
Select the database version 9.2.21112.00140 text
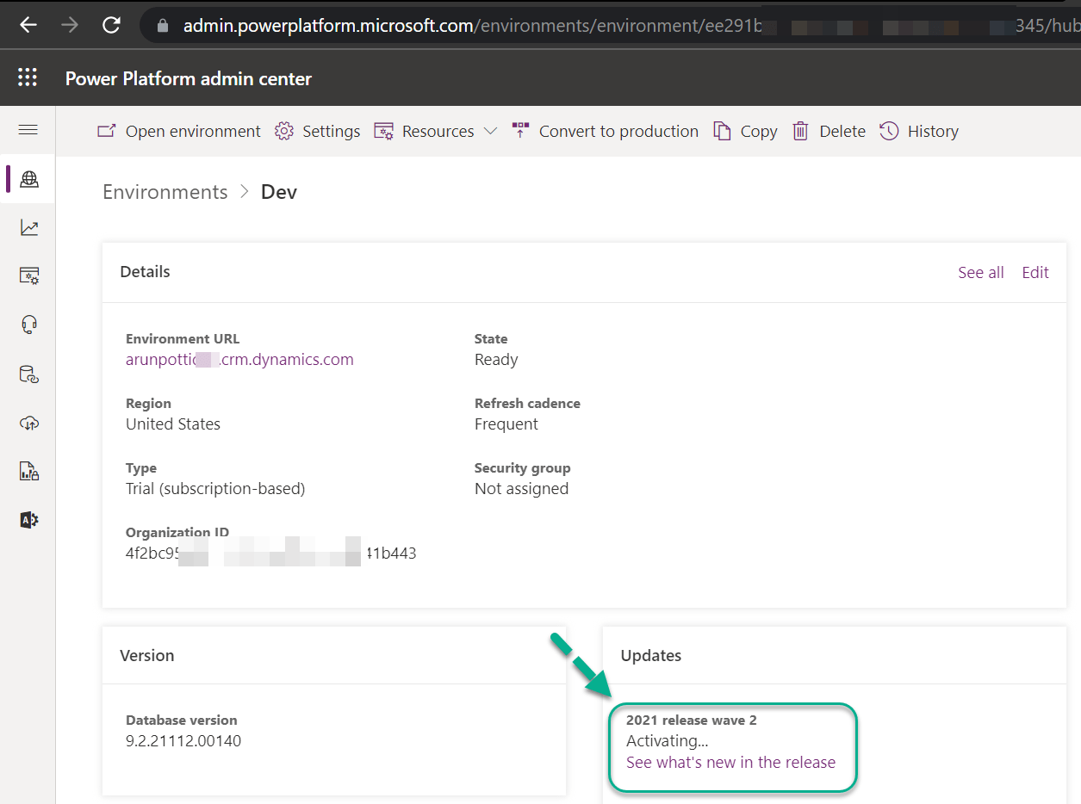pyautogui.click(x=183, y=740)
